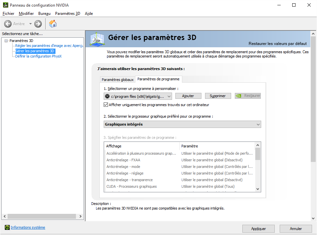Open the Paramètres 3D menu
Viewport: 317px width, 235px height.
(67, 14)
